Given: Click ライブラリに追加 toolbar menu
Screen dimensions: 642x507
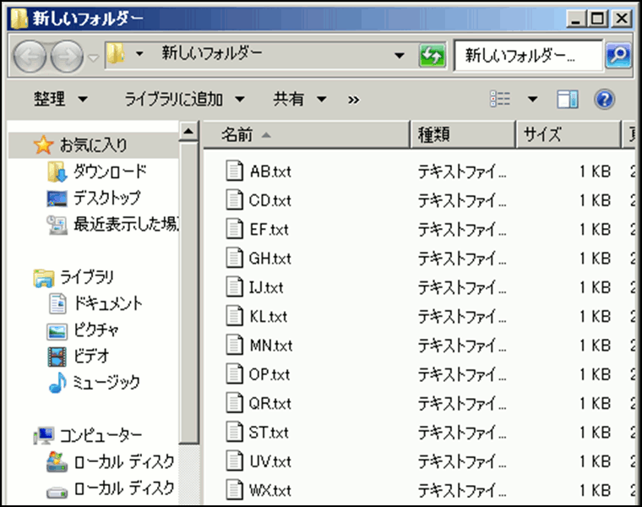Looking at the screenshot, I should tap(183, 99).
